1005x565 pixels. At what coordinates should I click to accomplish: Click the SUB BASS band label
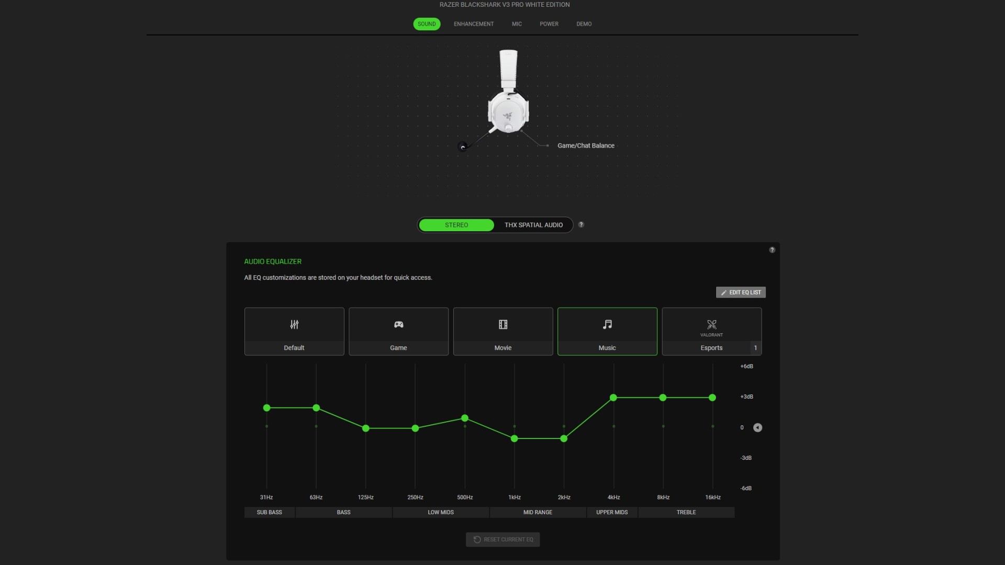point(270,512)
